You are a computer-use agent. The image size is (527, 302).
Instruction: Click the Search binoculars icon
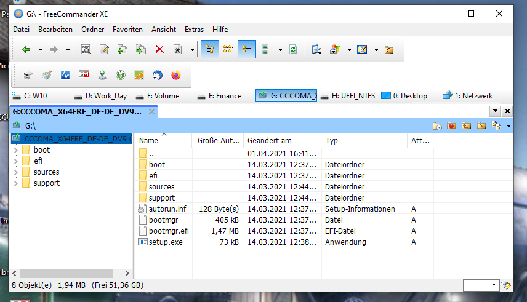pyautogui.click(x=177, y=50)
